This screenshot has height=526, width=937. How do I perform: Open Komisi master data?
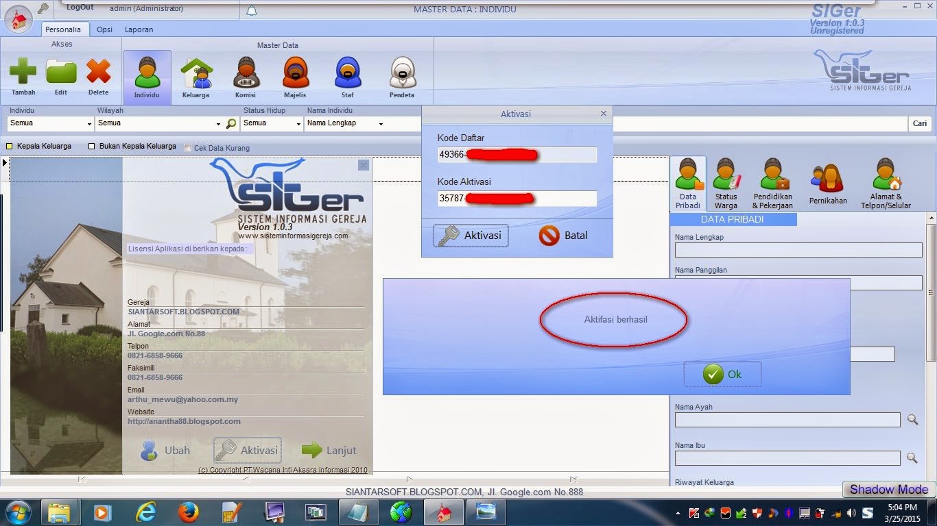pos(246,77)
